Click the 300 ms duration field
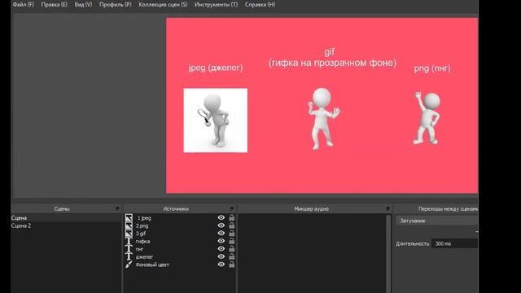Screen dimensions: 521x293 [x=455, y=243]
